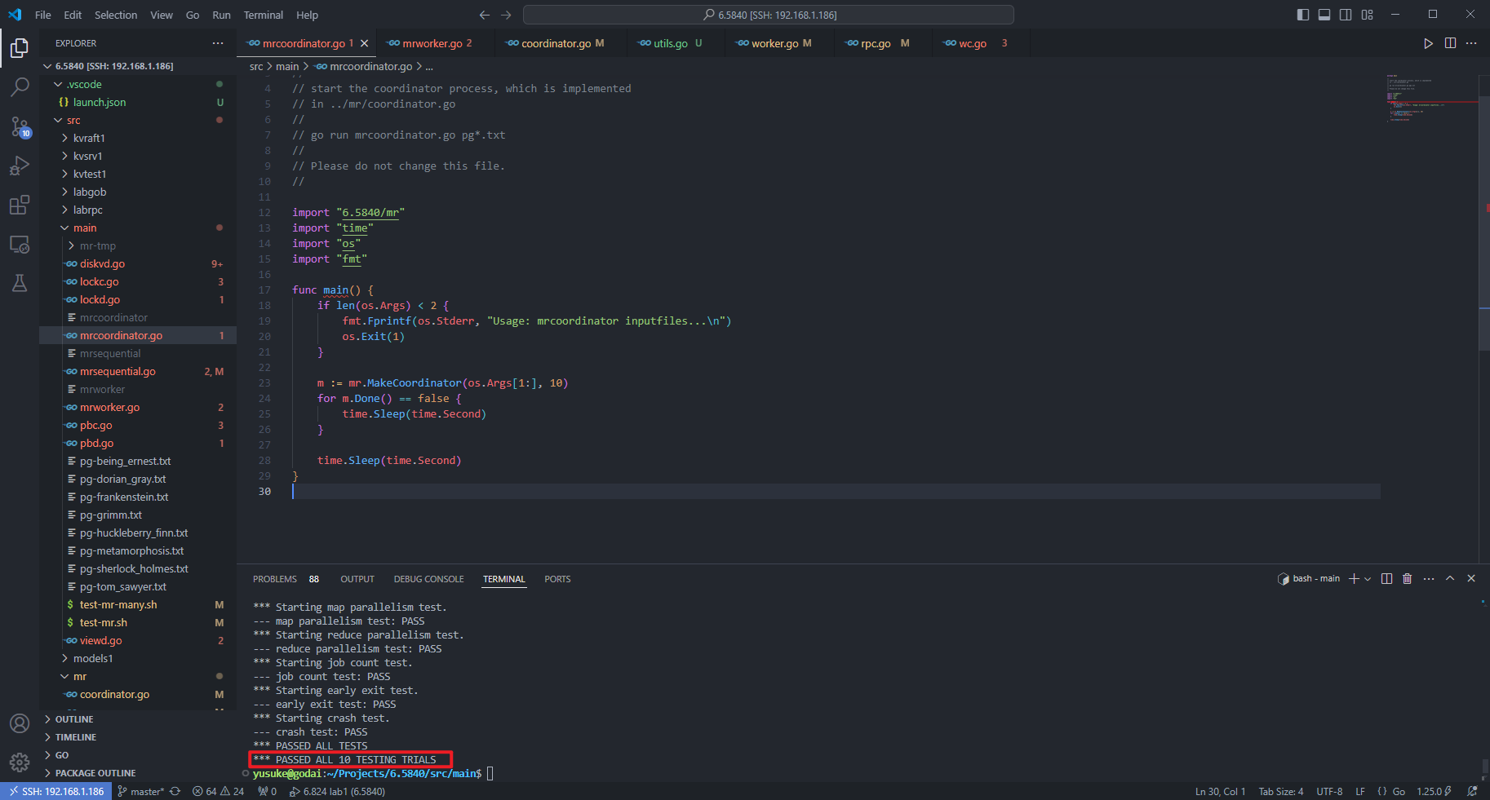Split the editor to the right
1490x800 pixels.
coord(1450,43)
